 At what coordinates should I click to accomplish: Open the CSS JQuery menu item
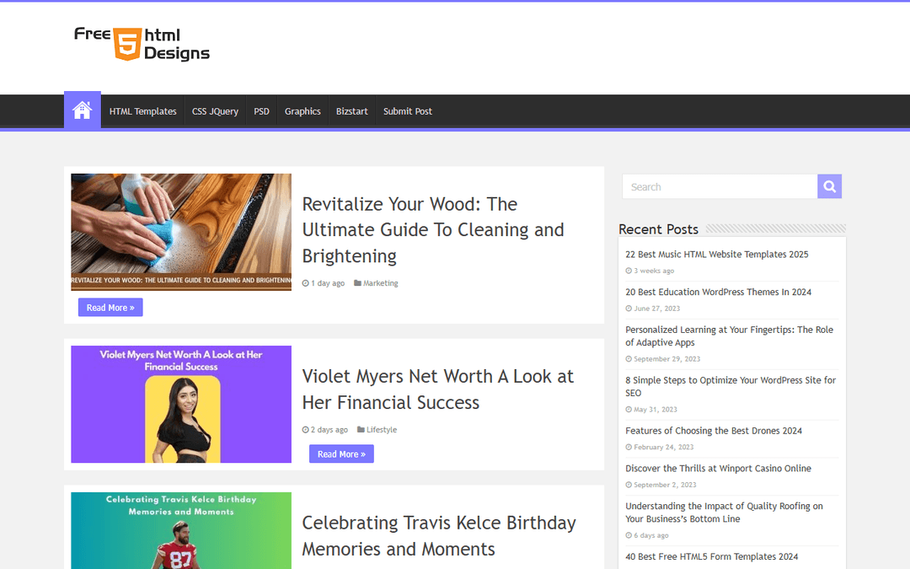coord(216,111)
